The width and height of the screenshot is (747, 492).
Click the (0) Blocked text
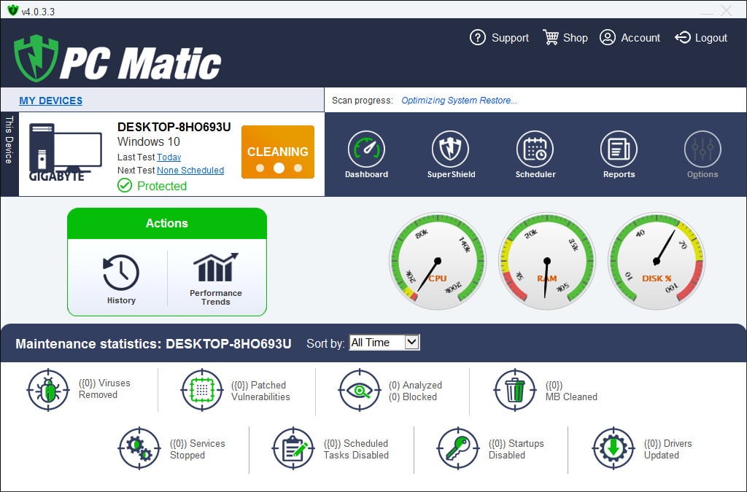[413, 397]
